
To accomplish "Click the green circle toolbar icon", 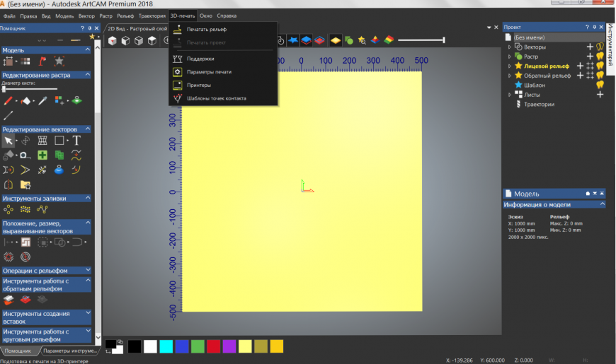I will point(349,40).
